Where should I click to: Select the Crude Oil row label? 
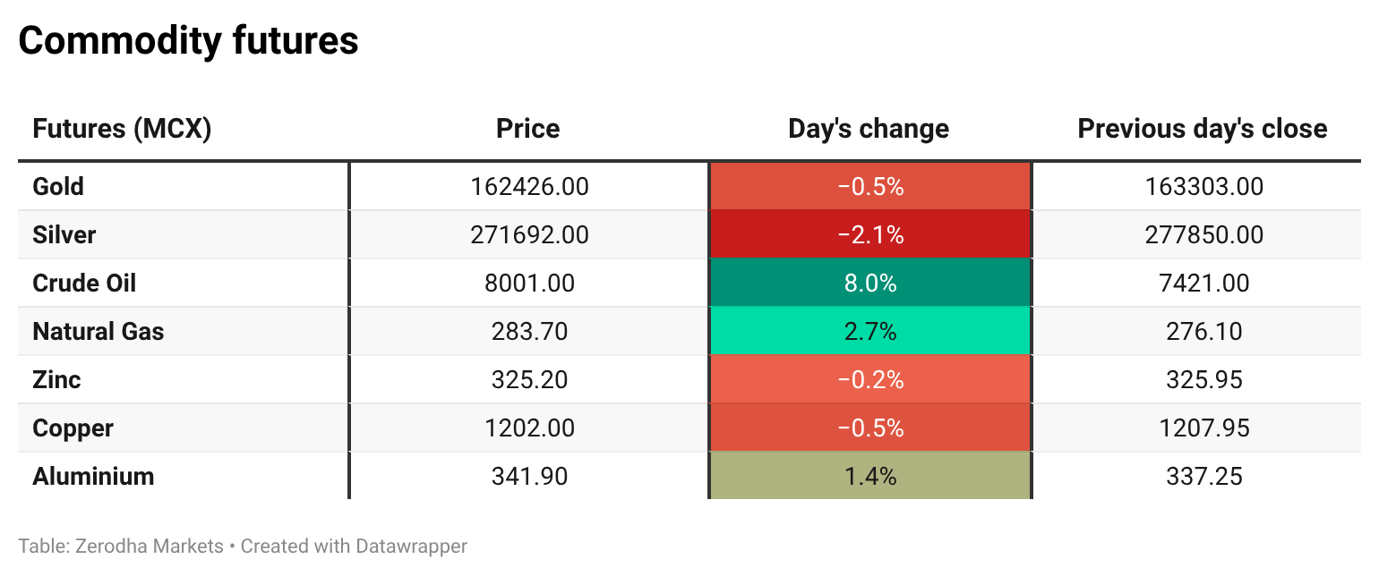tap(84, 284)
